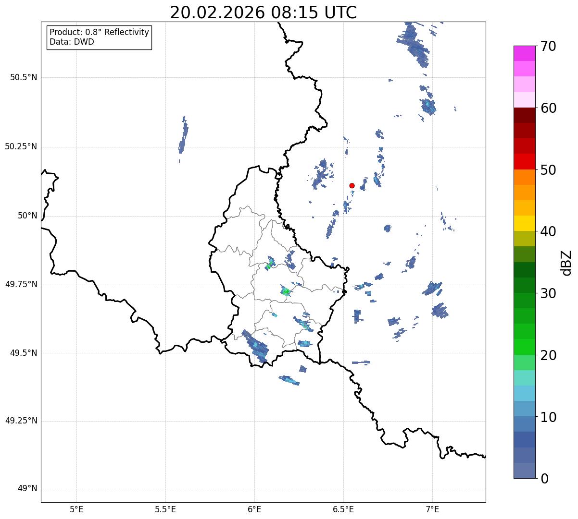This screenshot has width=578, height=519.
Task: Click colorbar tick label 50
Action: [x=548, y=170]
